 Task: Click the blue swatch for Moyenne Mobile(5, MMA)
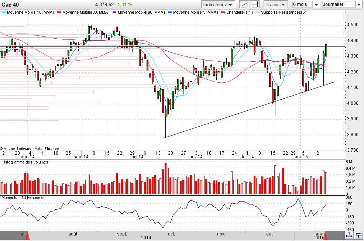[170, 12]
